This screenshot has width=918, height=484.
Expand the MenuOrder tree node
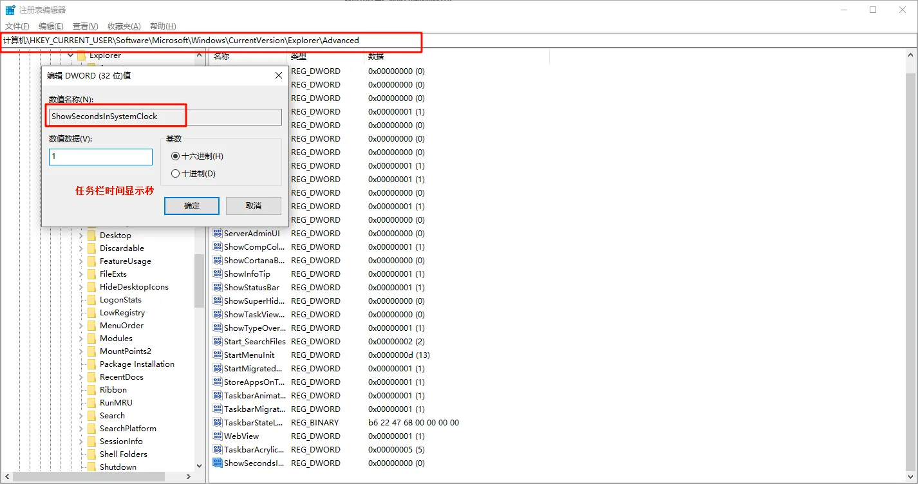(x=81, y=326)
